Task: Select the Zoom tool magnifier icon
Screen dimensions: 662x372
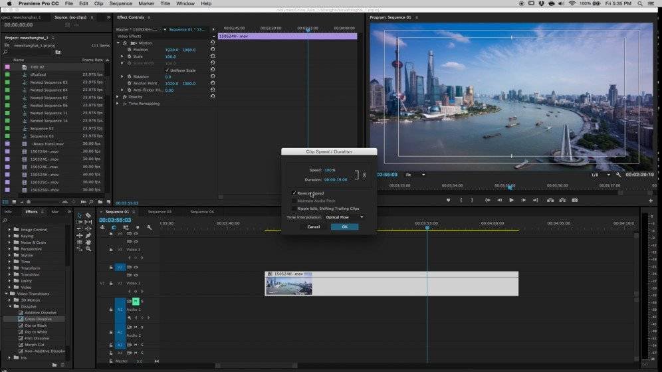Action: click(88, 248)
